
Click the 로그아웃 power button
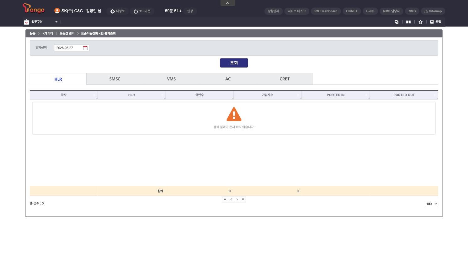[142, 11]
